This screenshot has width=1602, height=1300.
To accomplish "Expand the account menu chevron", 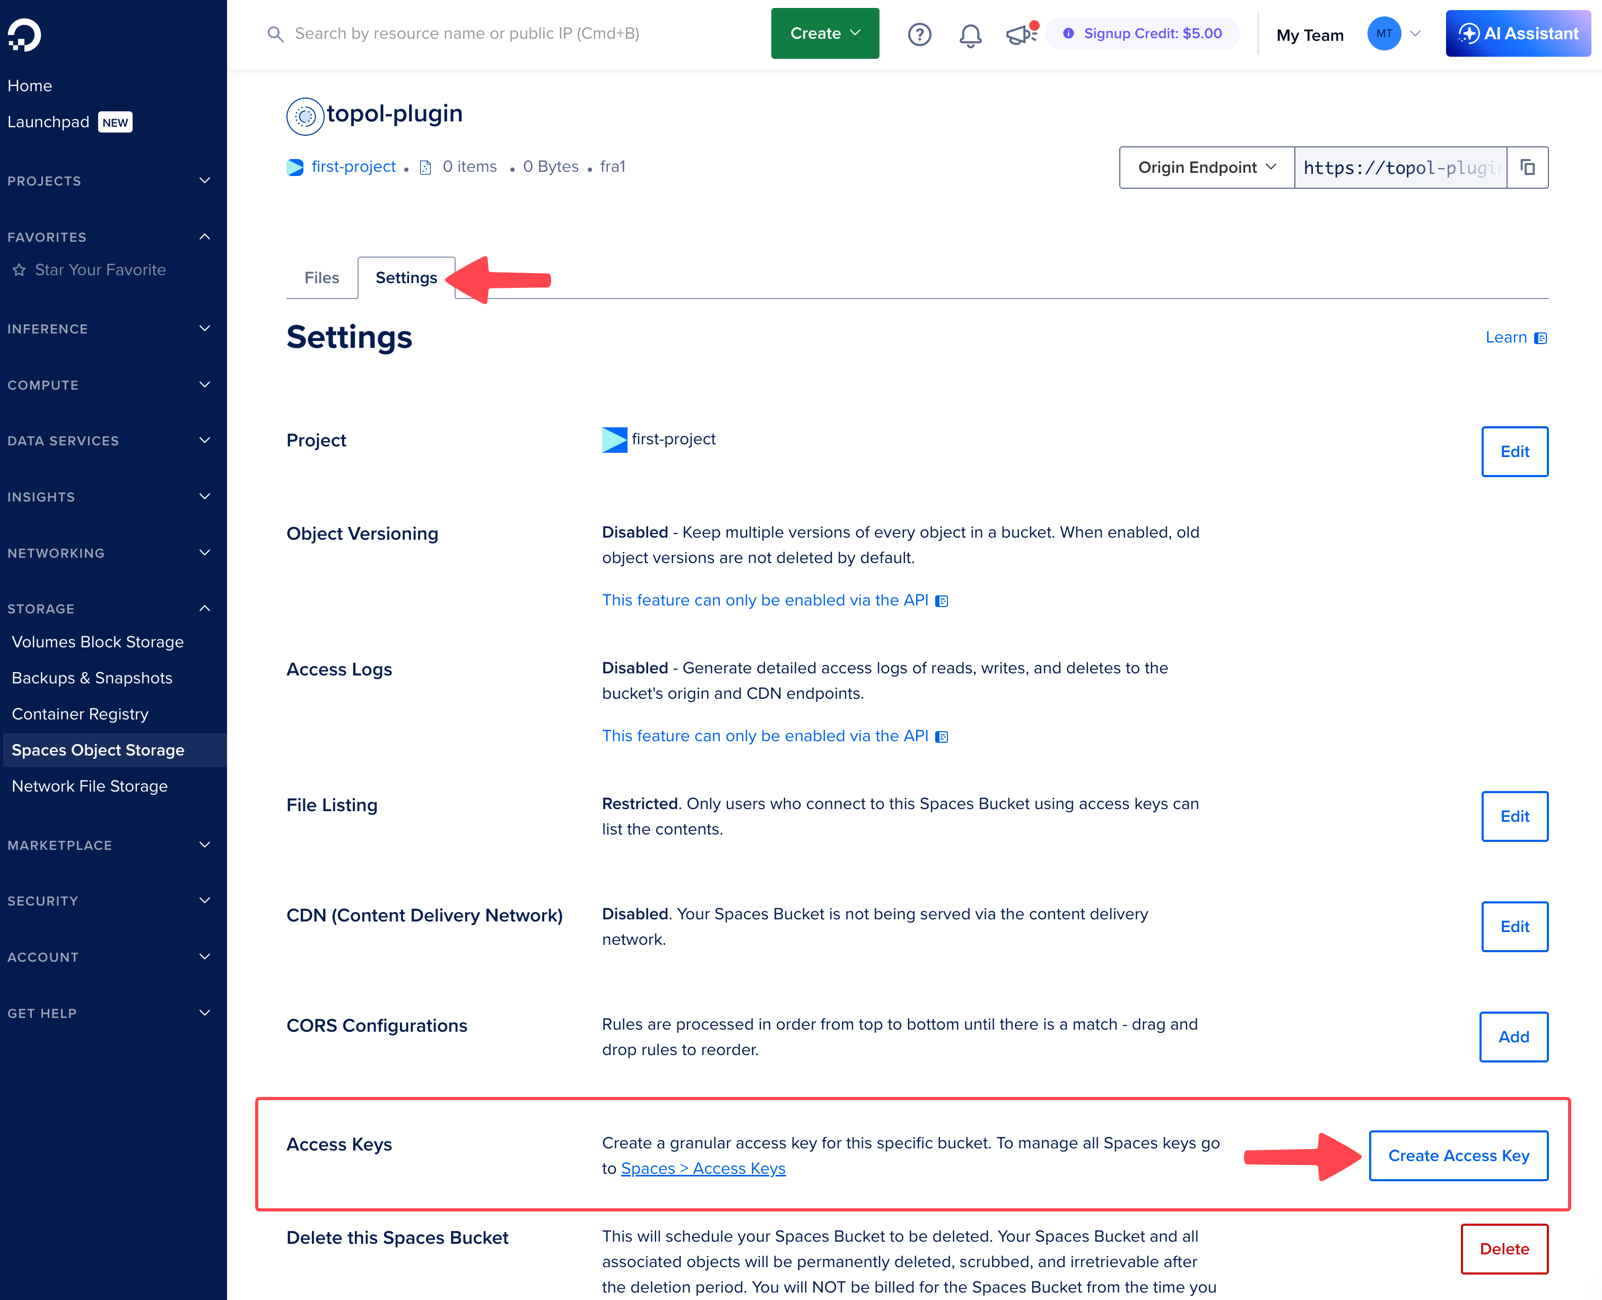I will 1415,34.
